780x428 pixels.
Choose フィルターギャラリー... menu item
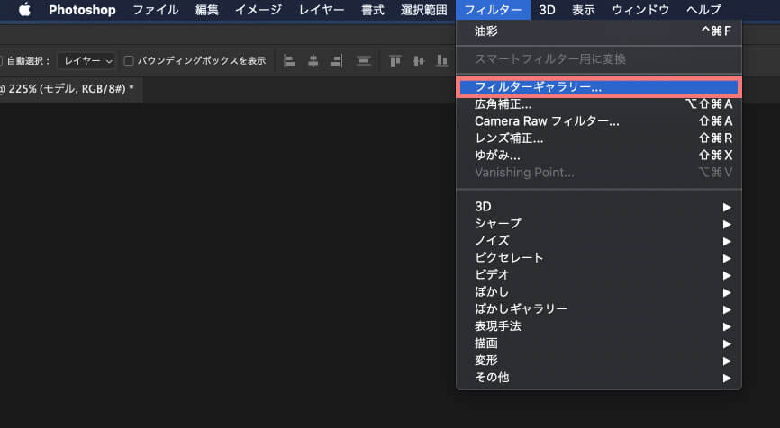click(599, 87)
